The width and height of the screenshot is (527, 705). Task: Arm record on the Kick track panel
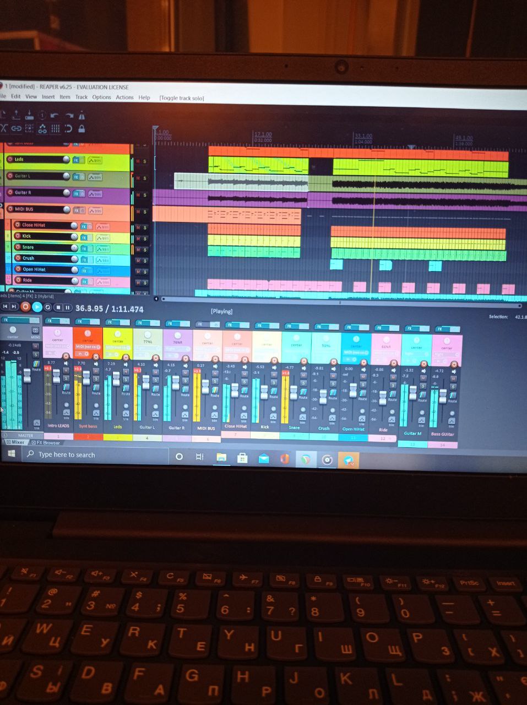coord(18,236)
